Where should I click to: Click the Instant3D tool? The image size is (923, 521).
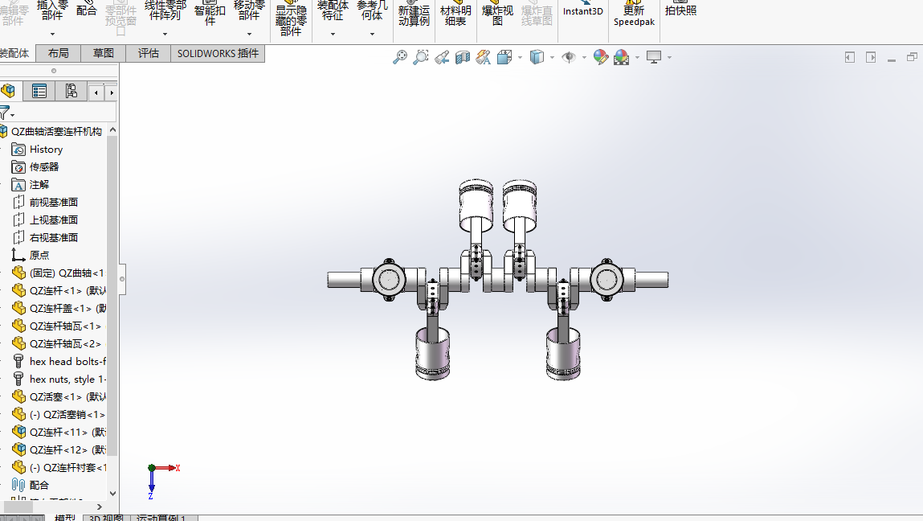coord(582,14)
